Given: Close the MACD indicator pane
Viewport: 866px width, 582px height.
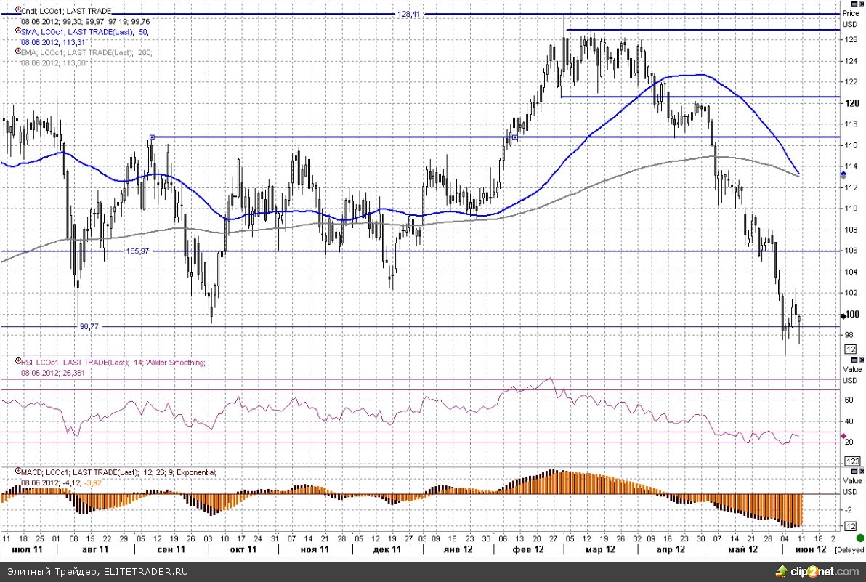Looking at the screenshot, I should click(x=861, y=471).
